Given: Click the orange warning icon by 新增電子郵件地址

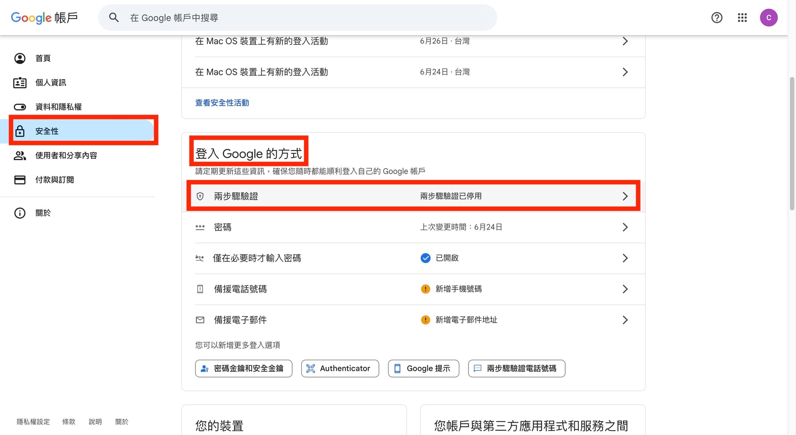Looking at the screenshot, I should pos(425,320).
